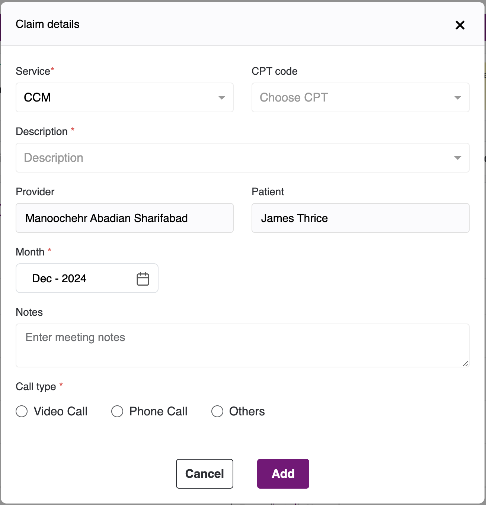
Task: Open the Service combo box showing CCM
Action: [119, 97]
